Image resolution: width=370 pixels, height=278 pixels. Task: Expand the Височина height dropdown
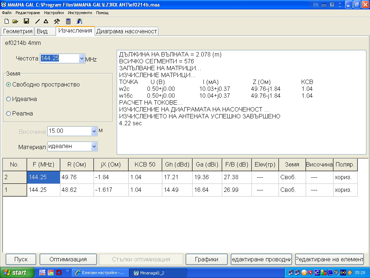94,131
